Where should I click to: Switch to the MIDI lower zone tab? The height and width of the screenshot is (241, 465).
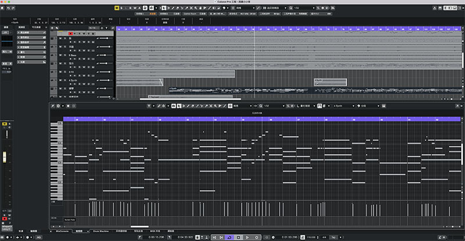click(x=155, y=231)
